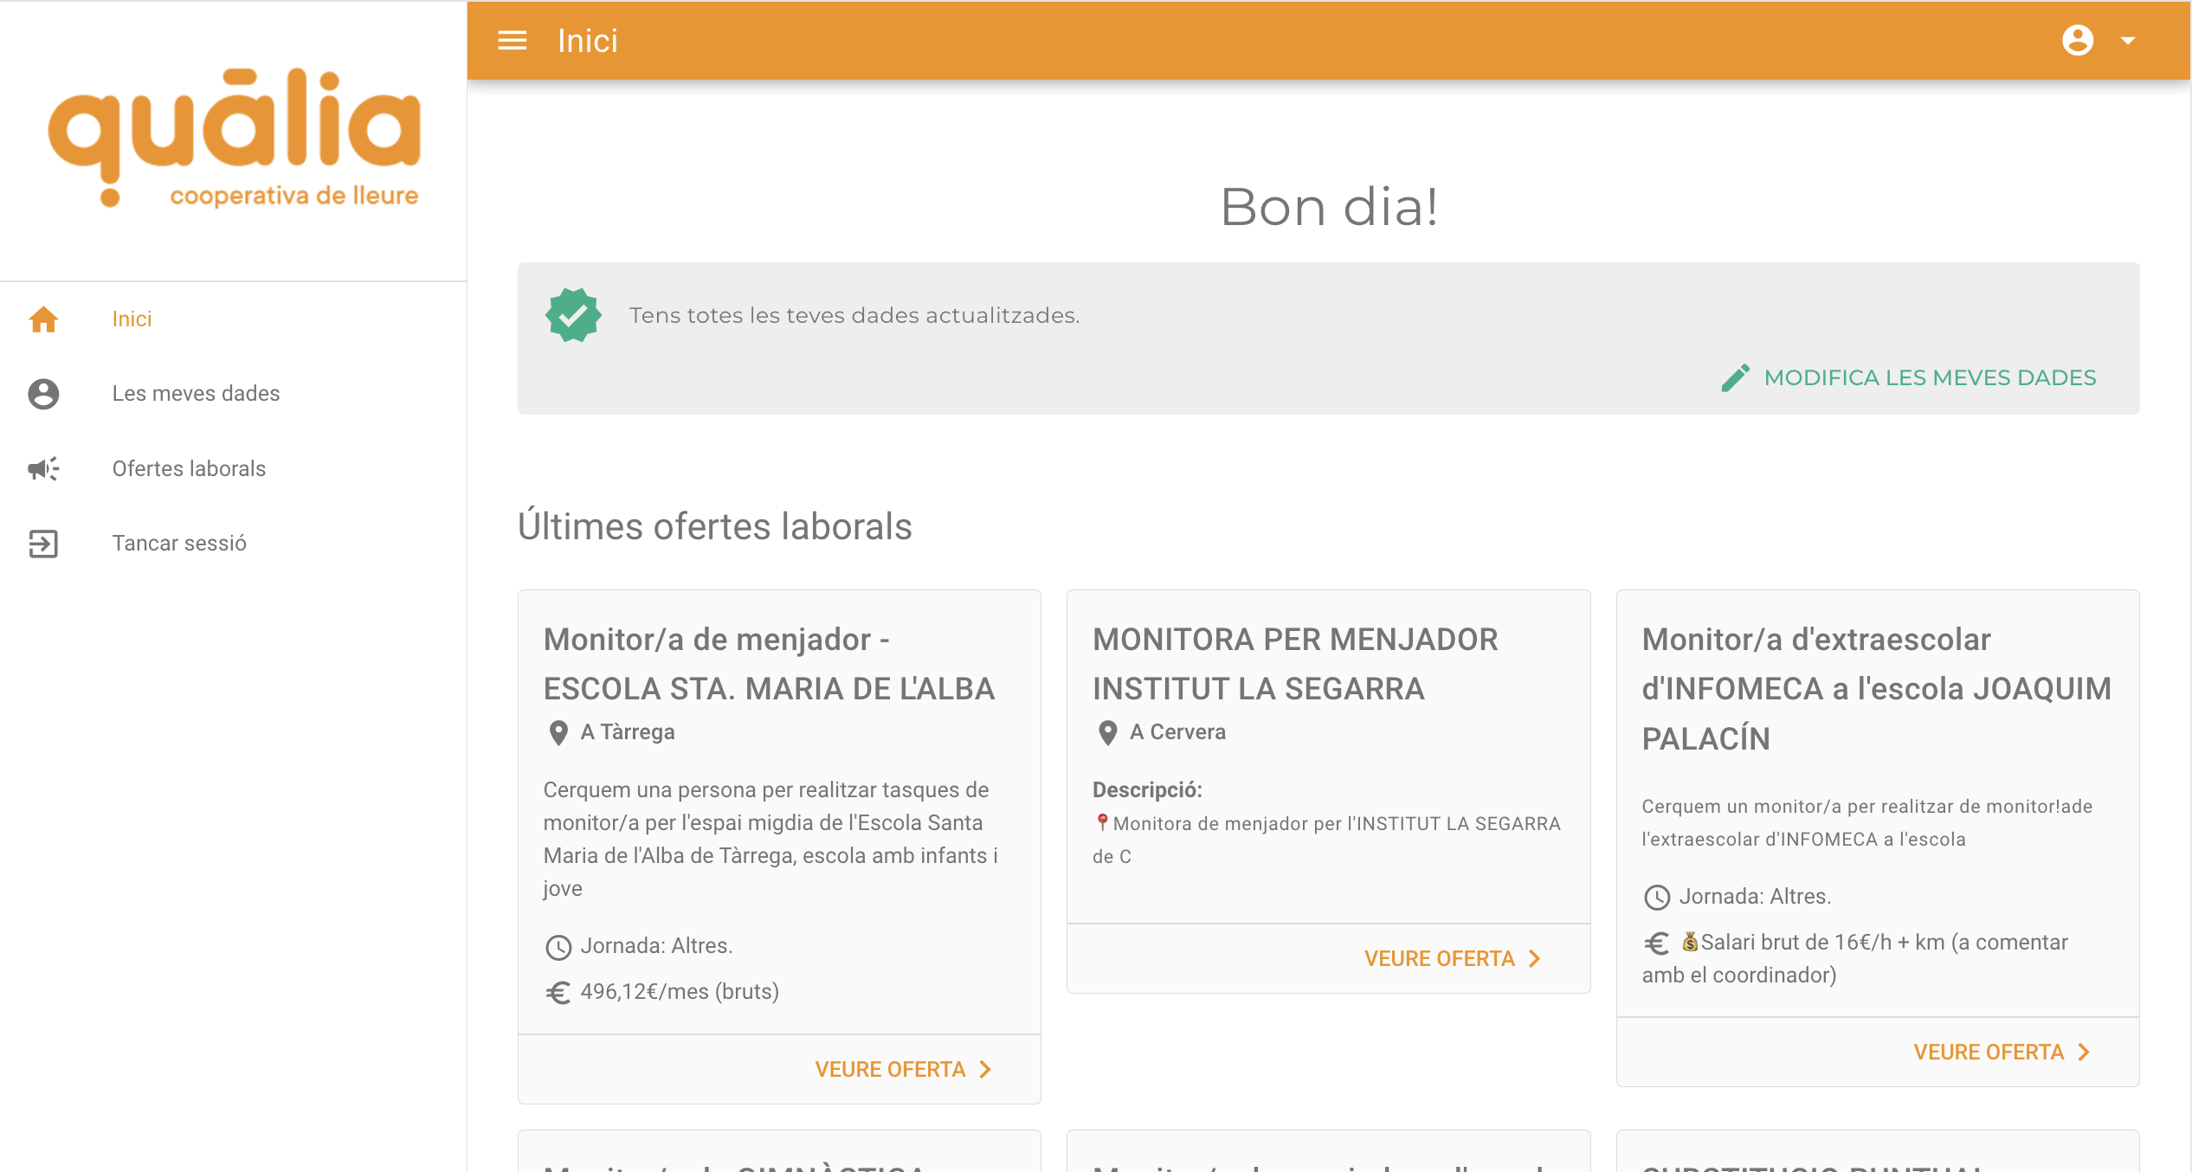
Task: Click the pencil icon before MODIFICA LES MEVES DADES
Action: click(1735, 377)
